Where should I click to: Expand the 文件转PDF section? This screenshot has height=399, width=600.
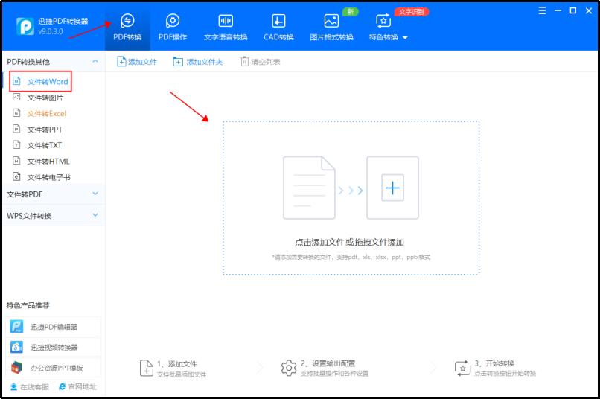[x=95, y=194]
